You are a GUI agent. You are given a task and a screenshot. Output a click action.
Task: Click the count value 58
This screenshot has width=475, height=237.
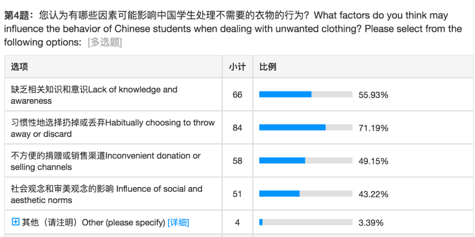237,161
